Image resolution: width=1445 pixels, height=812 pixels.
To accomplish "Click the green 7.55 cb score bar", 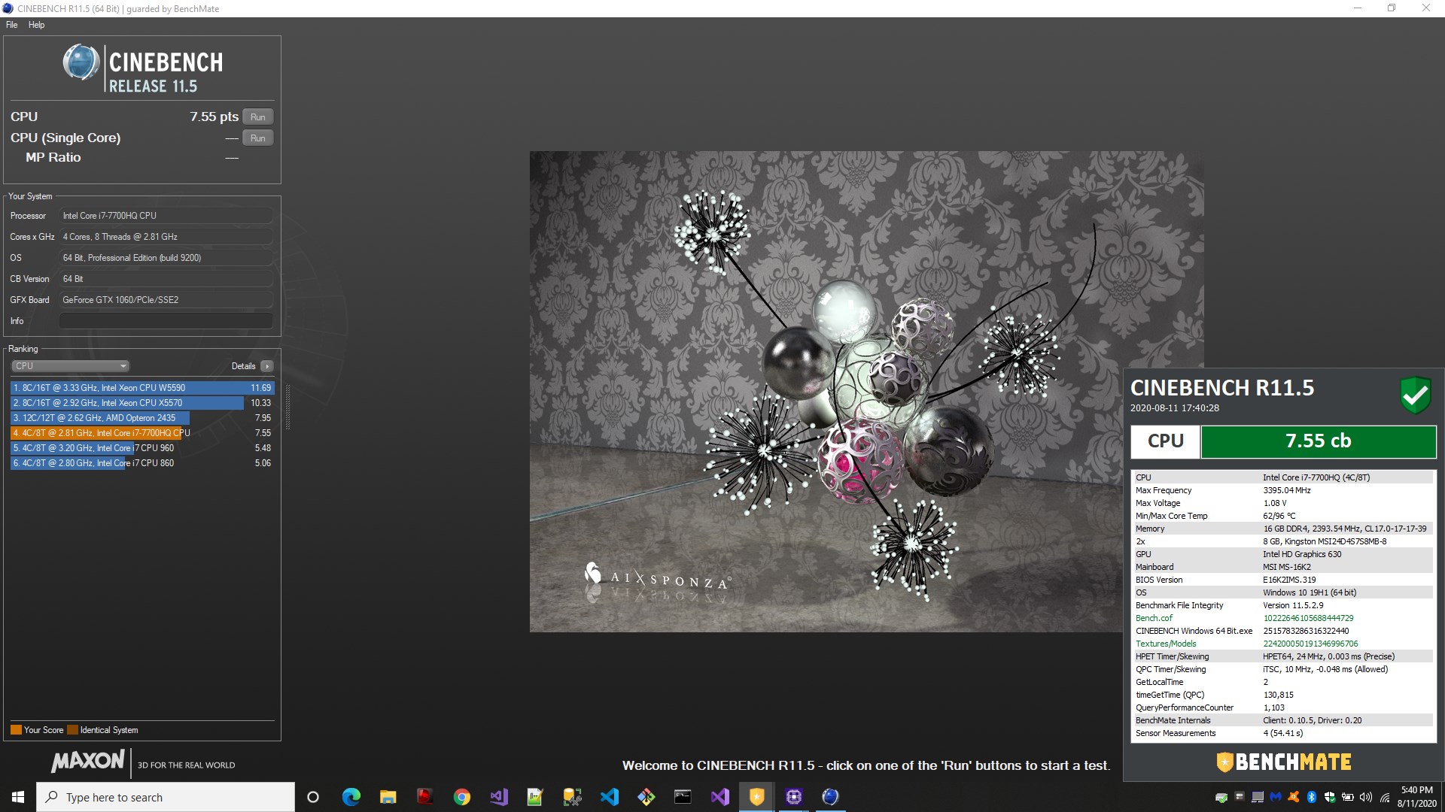I will (x=1318, y=441).
